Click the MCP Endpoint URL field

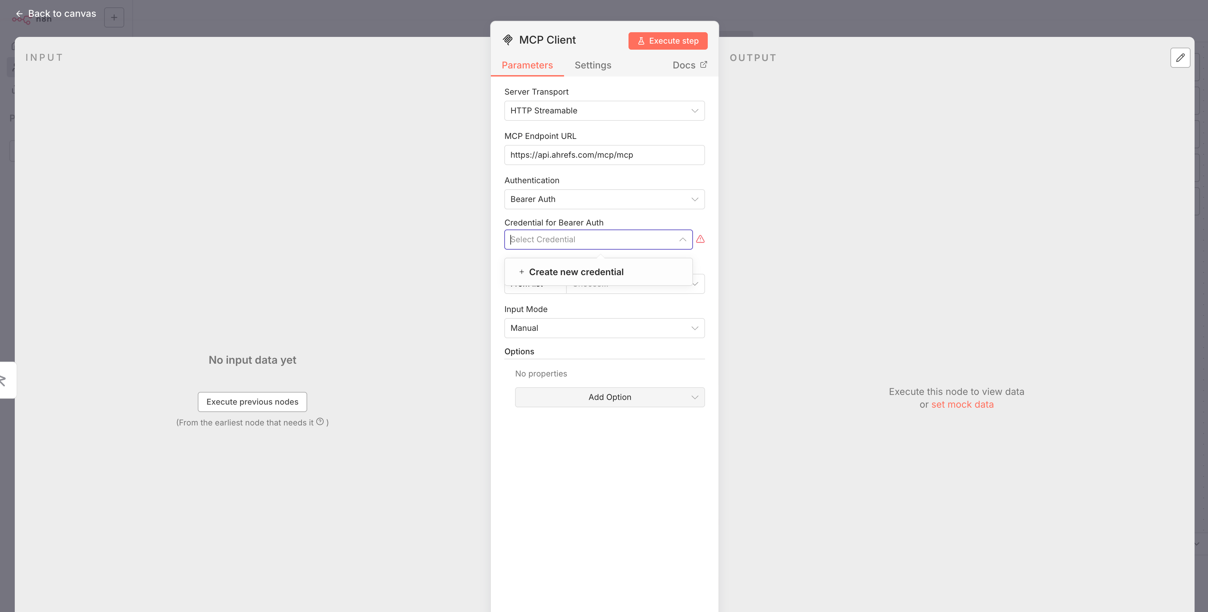[604, 155]
